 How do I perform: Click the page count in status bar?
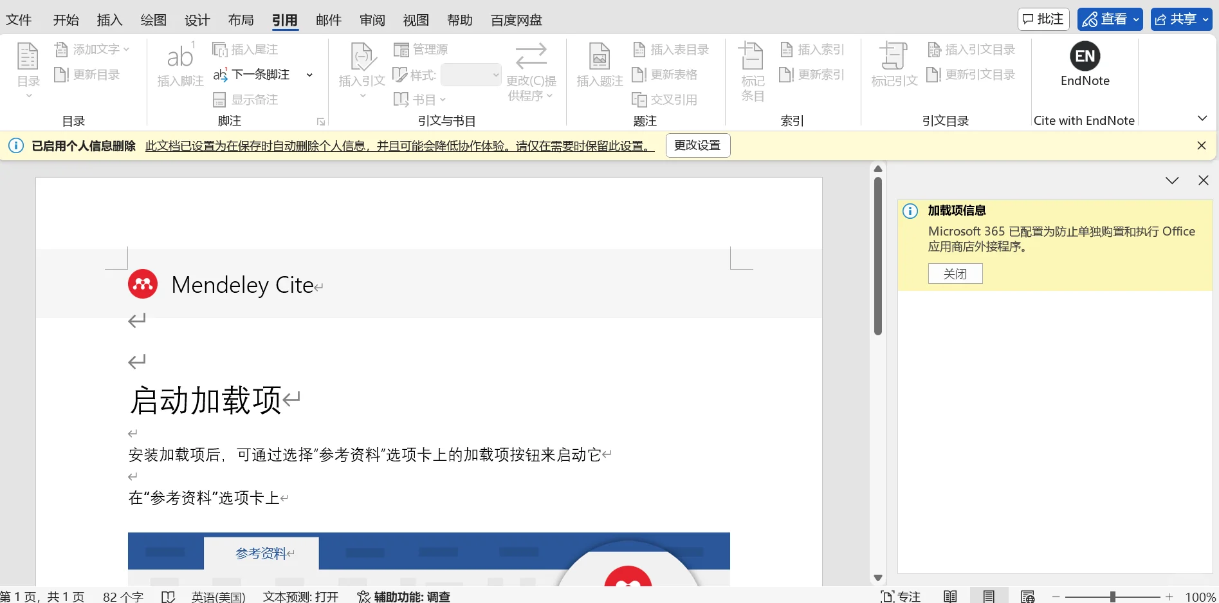pyautogui.click(x=42, y=597)
